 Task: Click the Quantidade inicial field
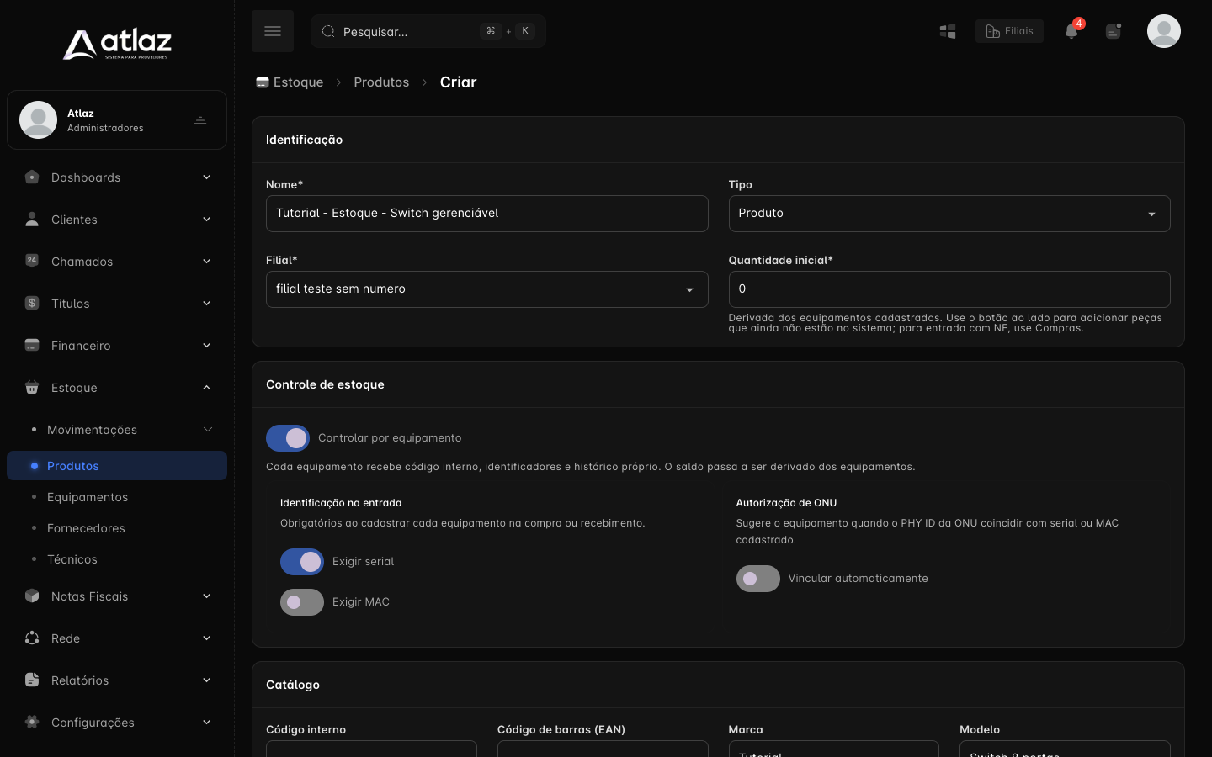pyautogui.click(x=949, y=289)
